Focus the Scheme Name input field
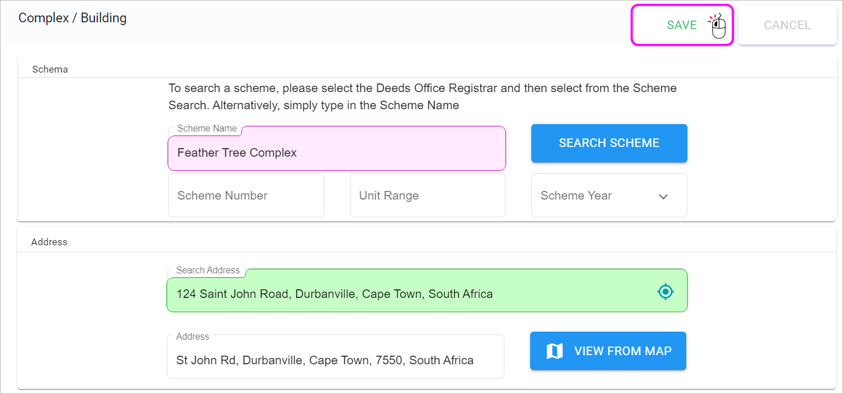The width and height of the screenshot is (843, 394). 337,149
